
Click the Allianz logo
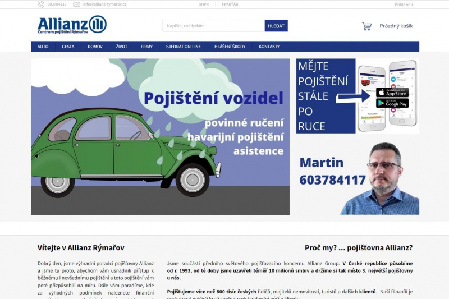click(72, 25)
